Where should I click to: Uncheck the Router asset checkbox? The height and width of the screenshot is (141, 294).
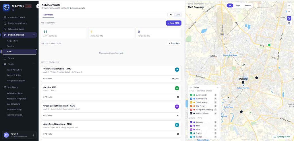(x=191, y=137)
